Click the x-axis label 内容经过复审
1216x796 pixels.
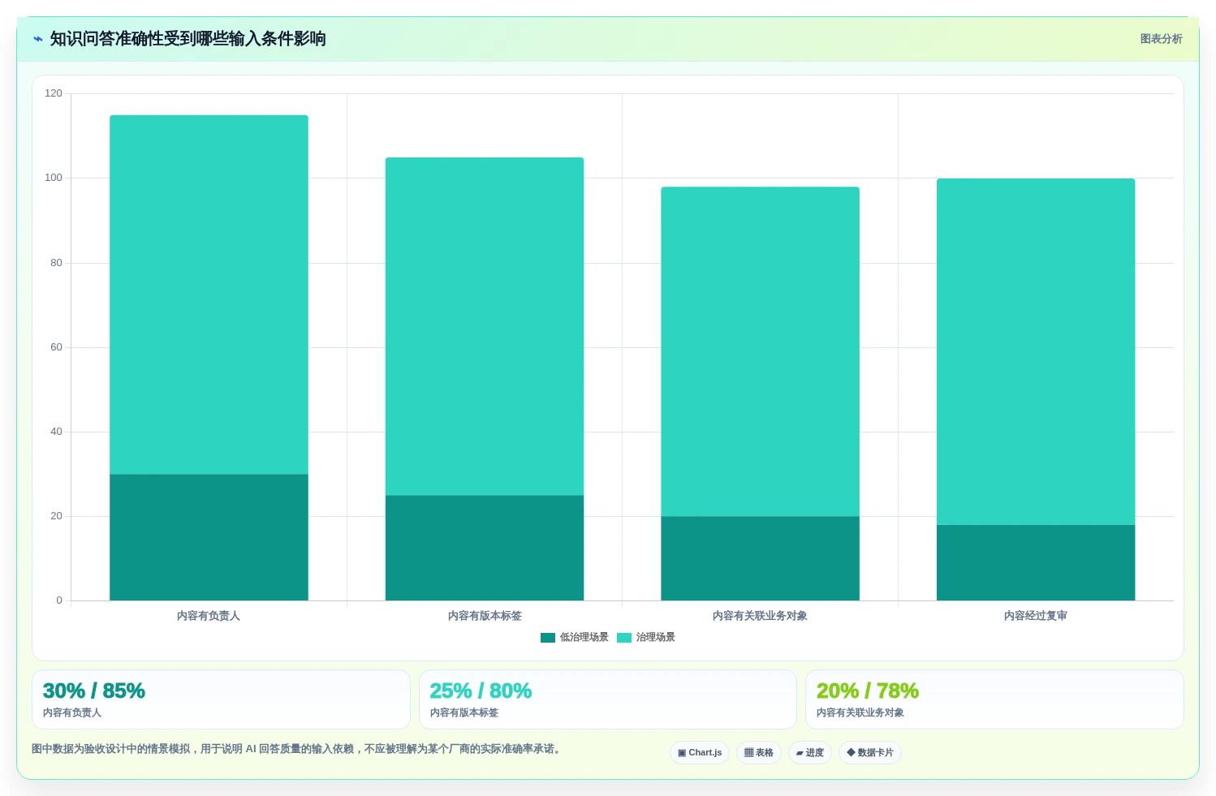pyautogui.click(x=1036, y=616)
